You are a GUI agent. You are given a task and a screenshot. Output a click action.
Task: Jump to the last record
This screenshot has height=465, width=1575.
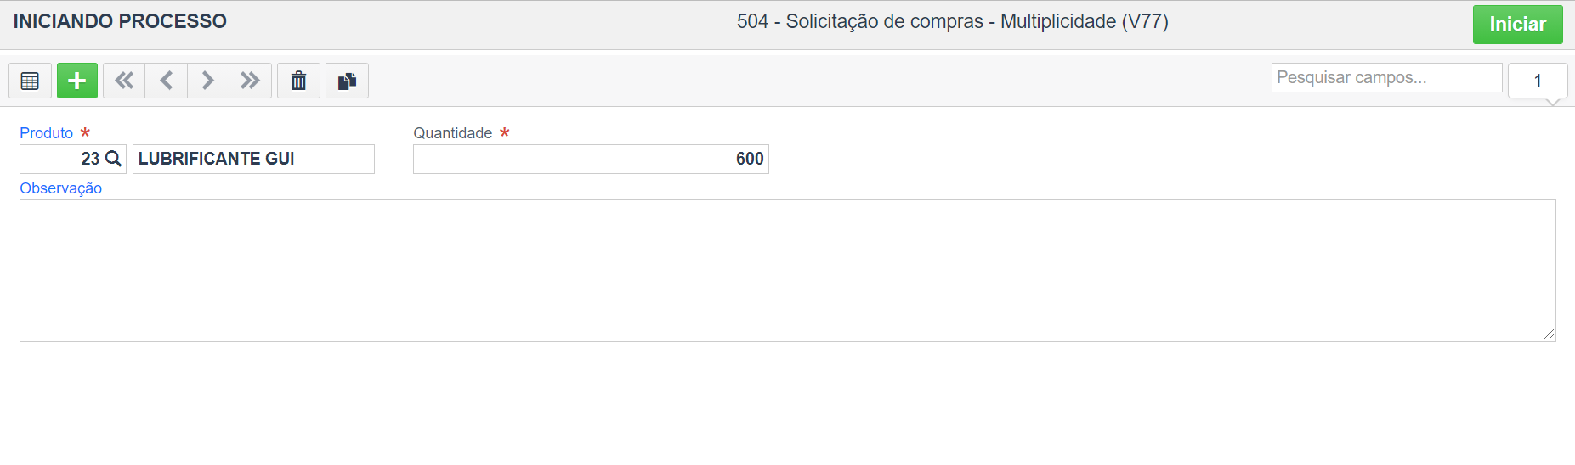(250, 81)
